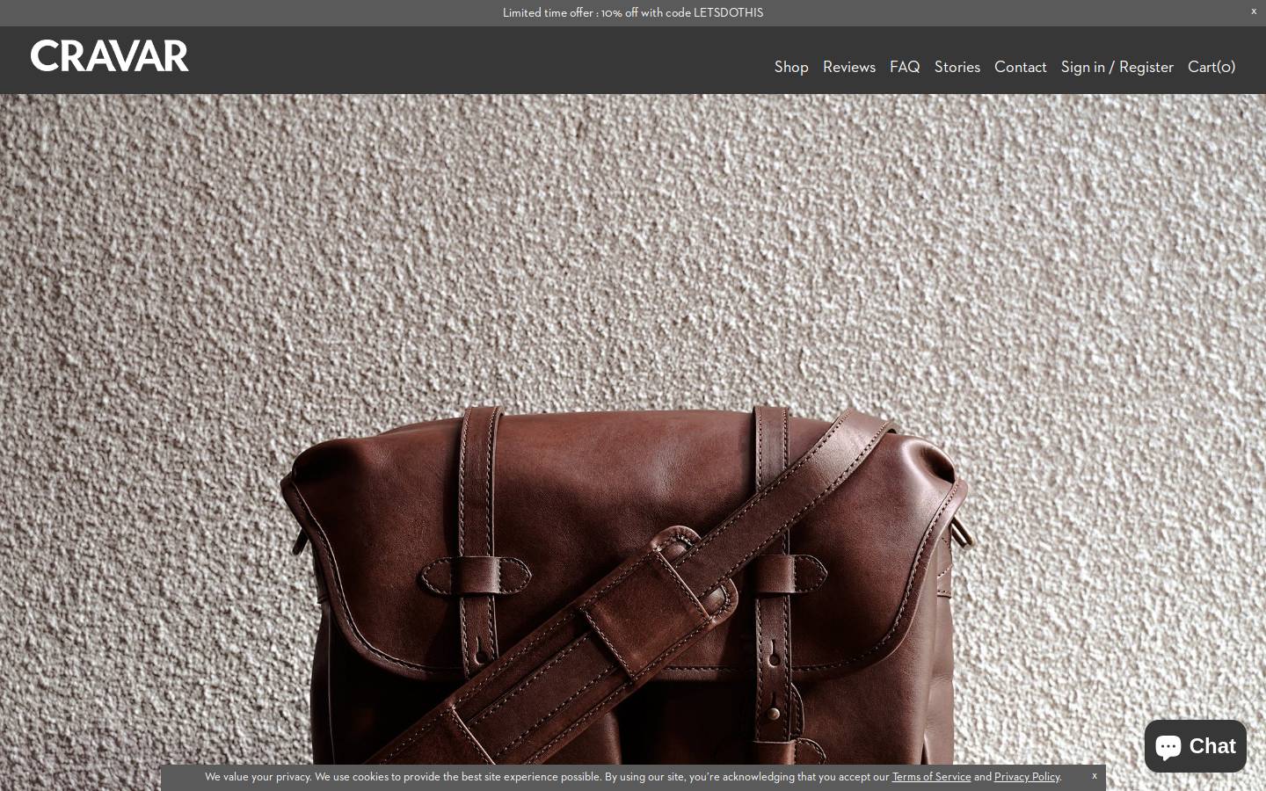1266x791 pixels.
Task: Open the Shop menu
Action: pos(791,67)
